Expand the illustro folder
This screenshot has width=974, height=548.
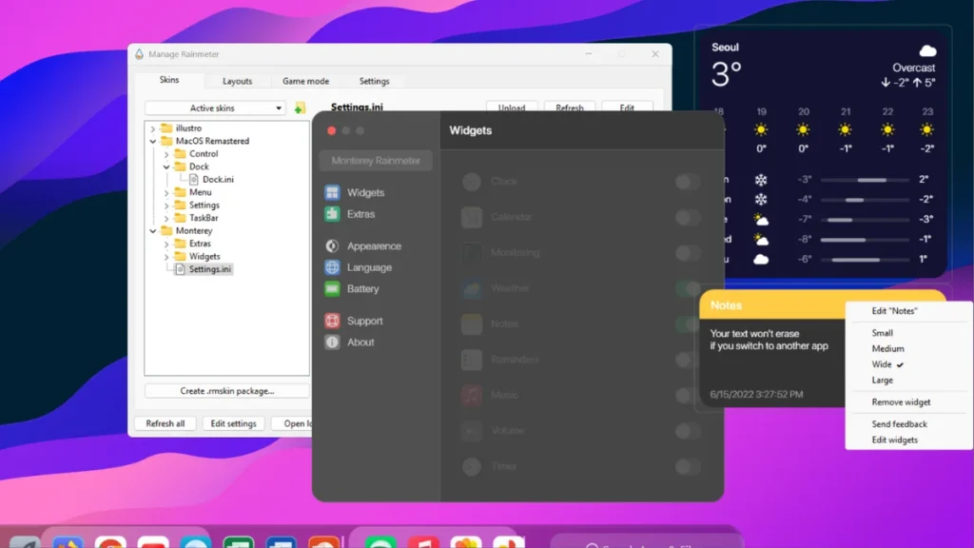(153, 128)
